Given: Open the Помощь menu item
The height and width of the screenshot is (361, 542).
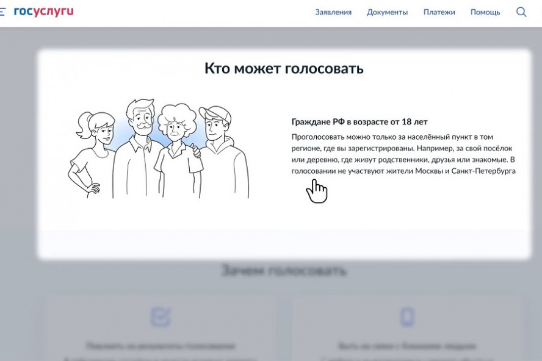Looking at the screenshot, I should [485, 12].
